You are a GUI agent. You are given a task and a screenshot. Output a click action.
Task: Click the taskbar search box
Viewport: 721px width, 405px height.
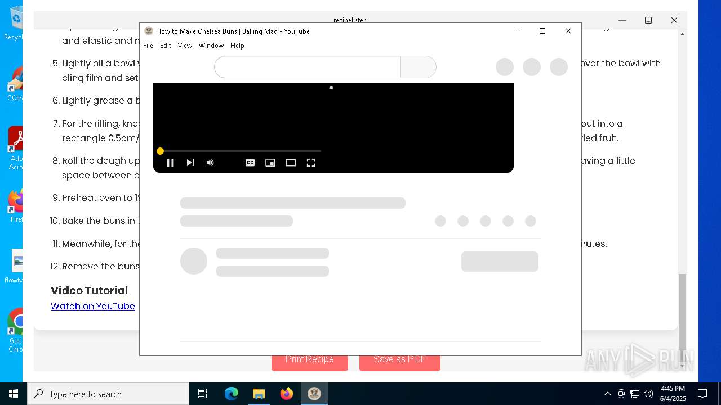click(x=108, y=394)
